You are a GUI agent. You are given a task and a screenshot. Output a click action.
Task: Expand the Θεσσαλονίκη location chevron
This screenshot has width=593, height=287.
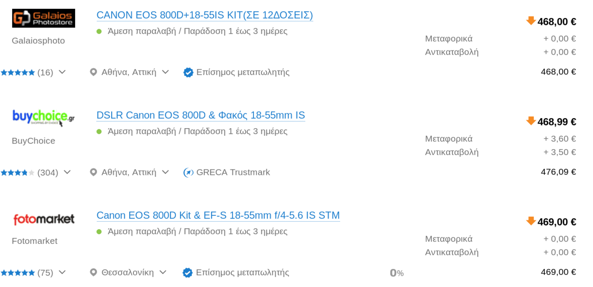(163, 272)
